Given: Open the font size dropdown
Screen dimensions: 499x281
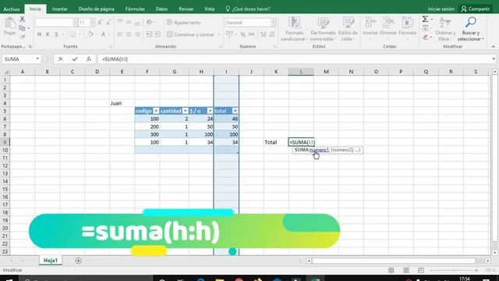Looking at the screenshot, I should [92, 23].
